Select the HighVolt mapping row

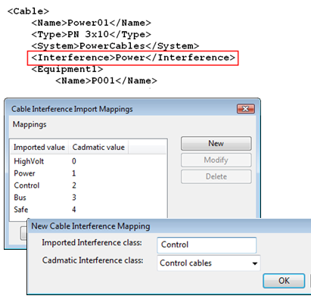point(89,161)
